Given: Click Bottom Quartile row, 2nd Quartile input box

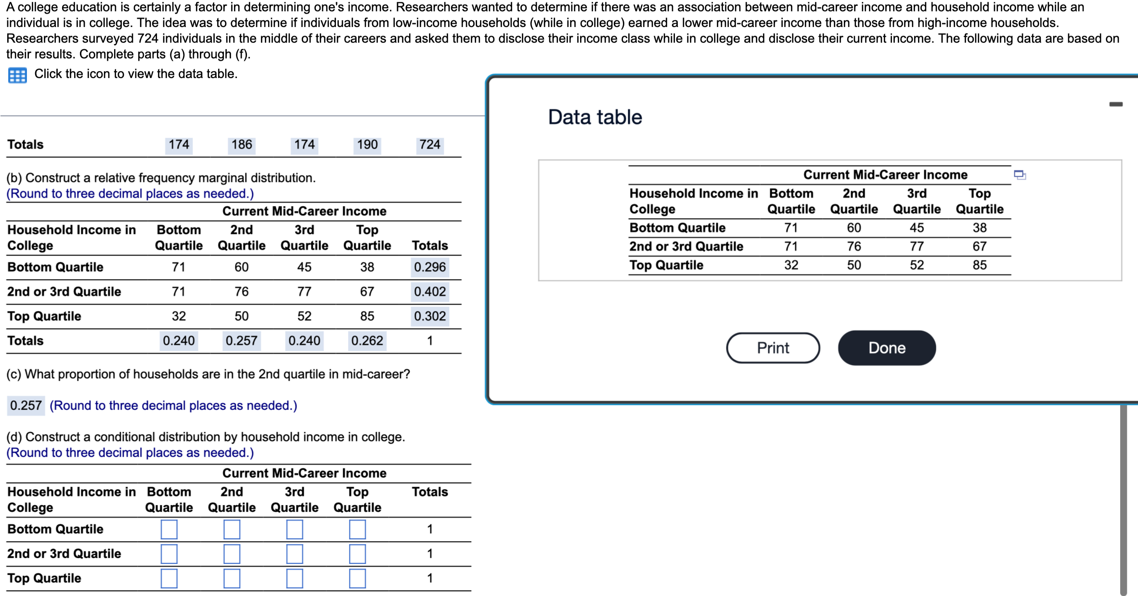Looking at the screenshot, I should [x=232, y=529].
